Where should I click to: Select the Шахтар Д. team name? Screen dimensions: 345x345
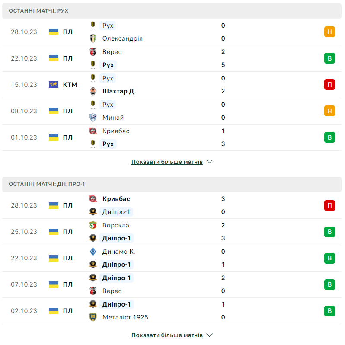119,91
